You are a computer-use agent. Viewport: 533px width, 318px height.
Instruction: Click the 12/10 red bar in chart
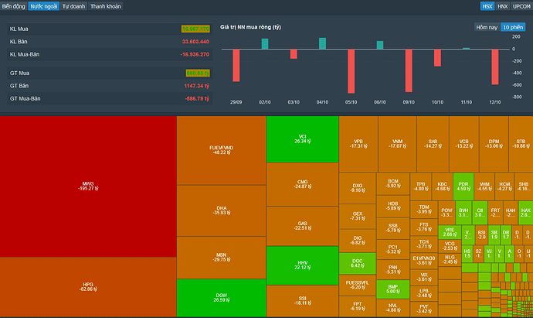point(495,67)
